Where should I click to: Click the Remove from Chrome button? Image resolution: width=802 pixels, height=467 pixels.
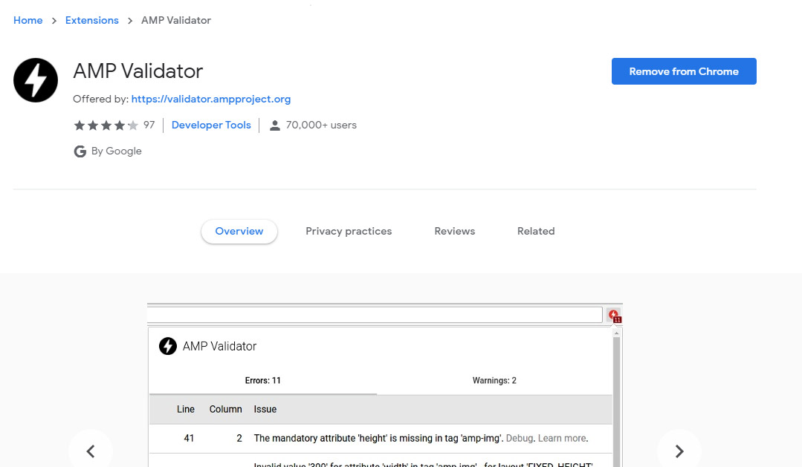[684, 71]
